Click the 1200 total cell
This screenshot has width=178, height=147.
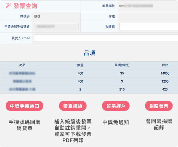tap(165, 81)
